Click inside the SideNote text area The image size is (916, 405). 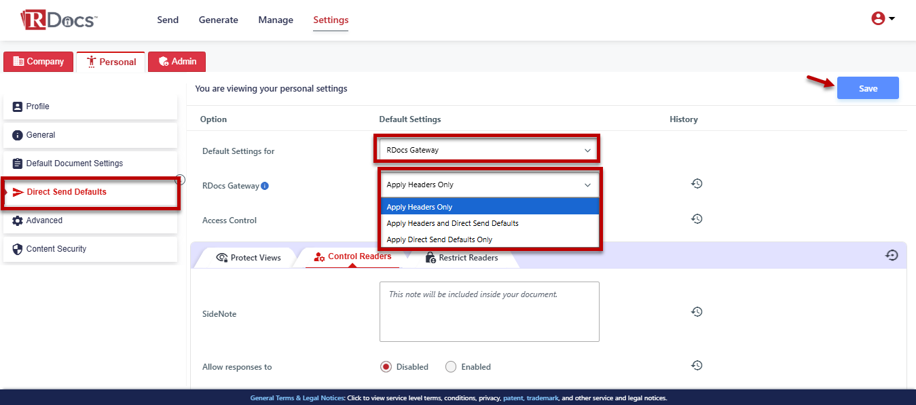pos(489,315)
